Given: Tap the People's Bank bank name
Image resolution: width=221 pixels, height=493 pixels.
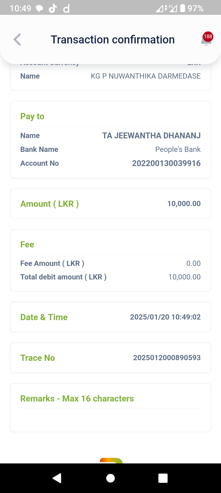Looking at the screenshot, I should (178, 149).
